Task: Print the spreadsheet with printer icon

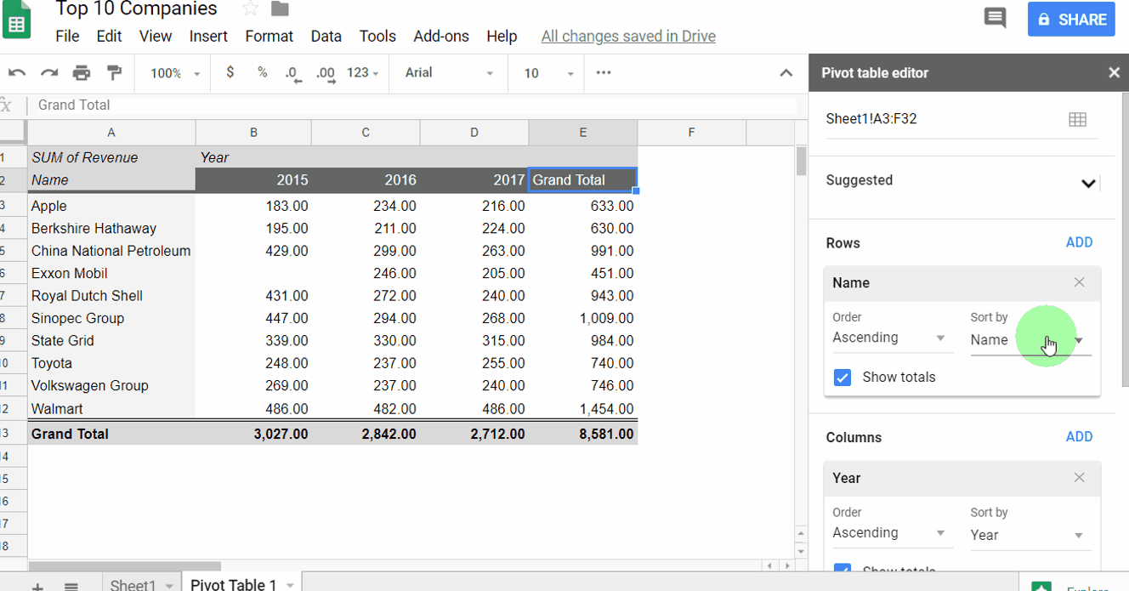Action: point(82,73)
